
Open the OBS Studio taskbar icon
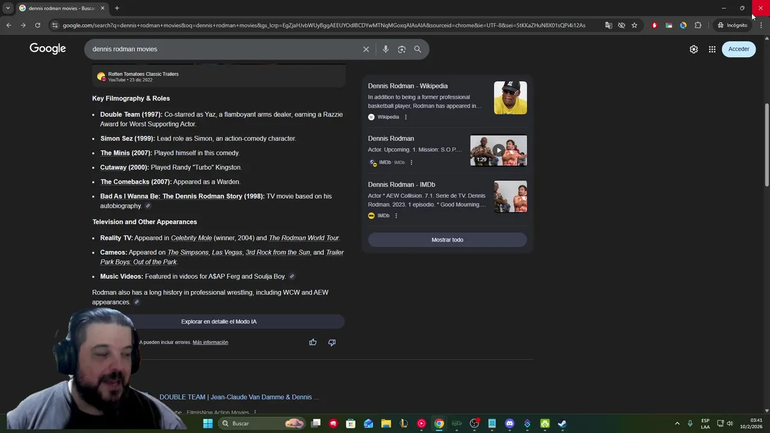[x=475, y=423]
